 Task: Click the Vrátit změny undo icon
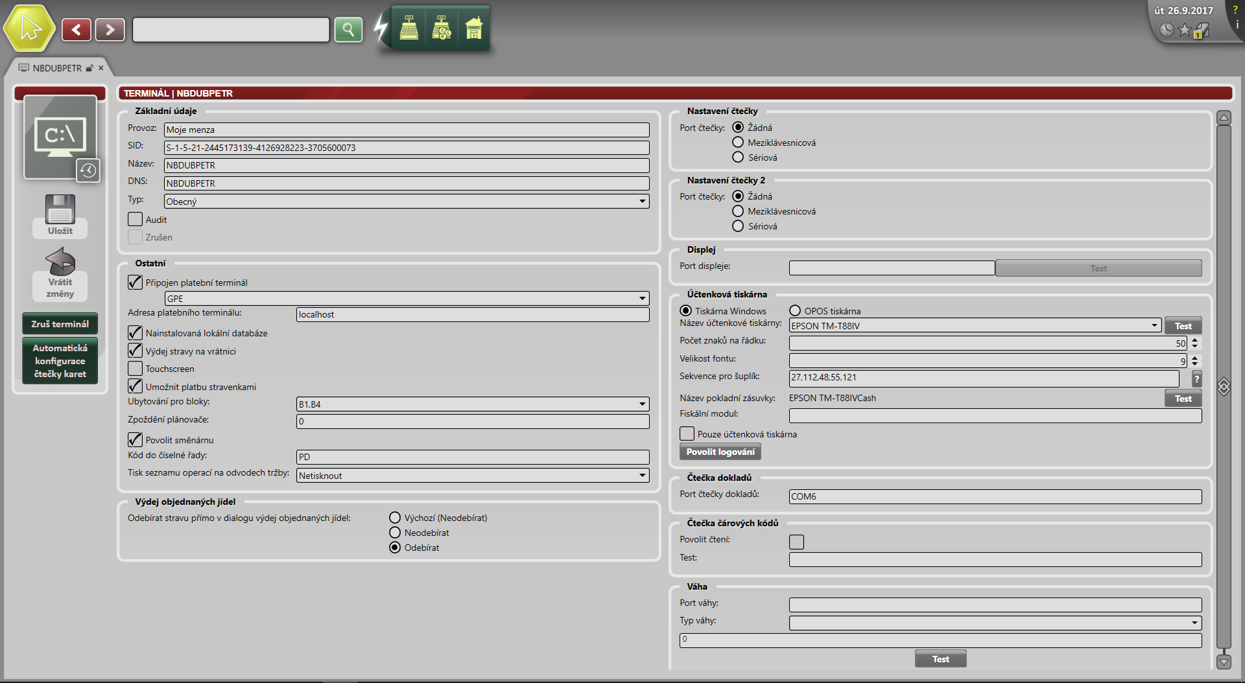click(x=60, y=261)
